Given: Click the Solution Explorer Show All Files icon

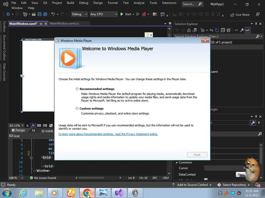Looking at the screenshot, I should tap(229, 30).
